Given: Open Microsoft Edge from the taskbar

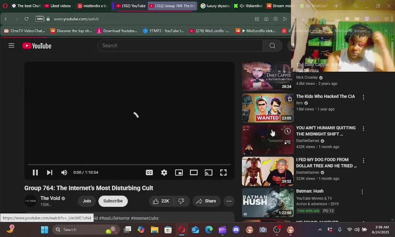Looking at the screenshot, I should (x=209, y=229).
